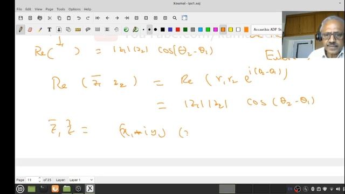Pick the red color swatch

[x=178, y=30]
